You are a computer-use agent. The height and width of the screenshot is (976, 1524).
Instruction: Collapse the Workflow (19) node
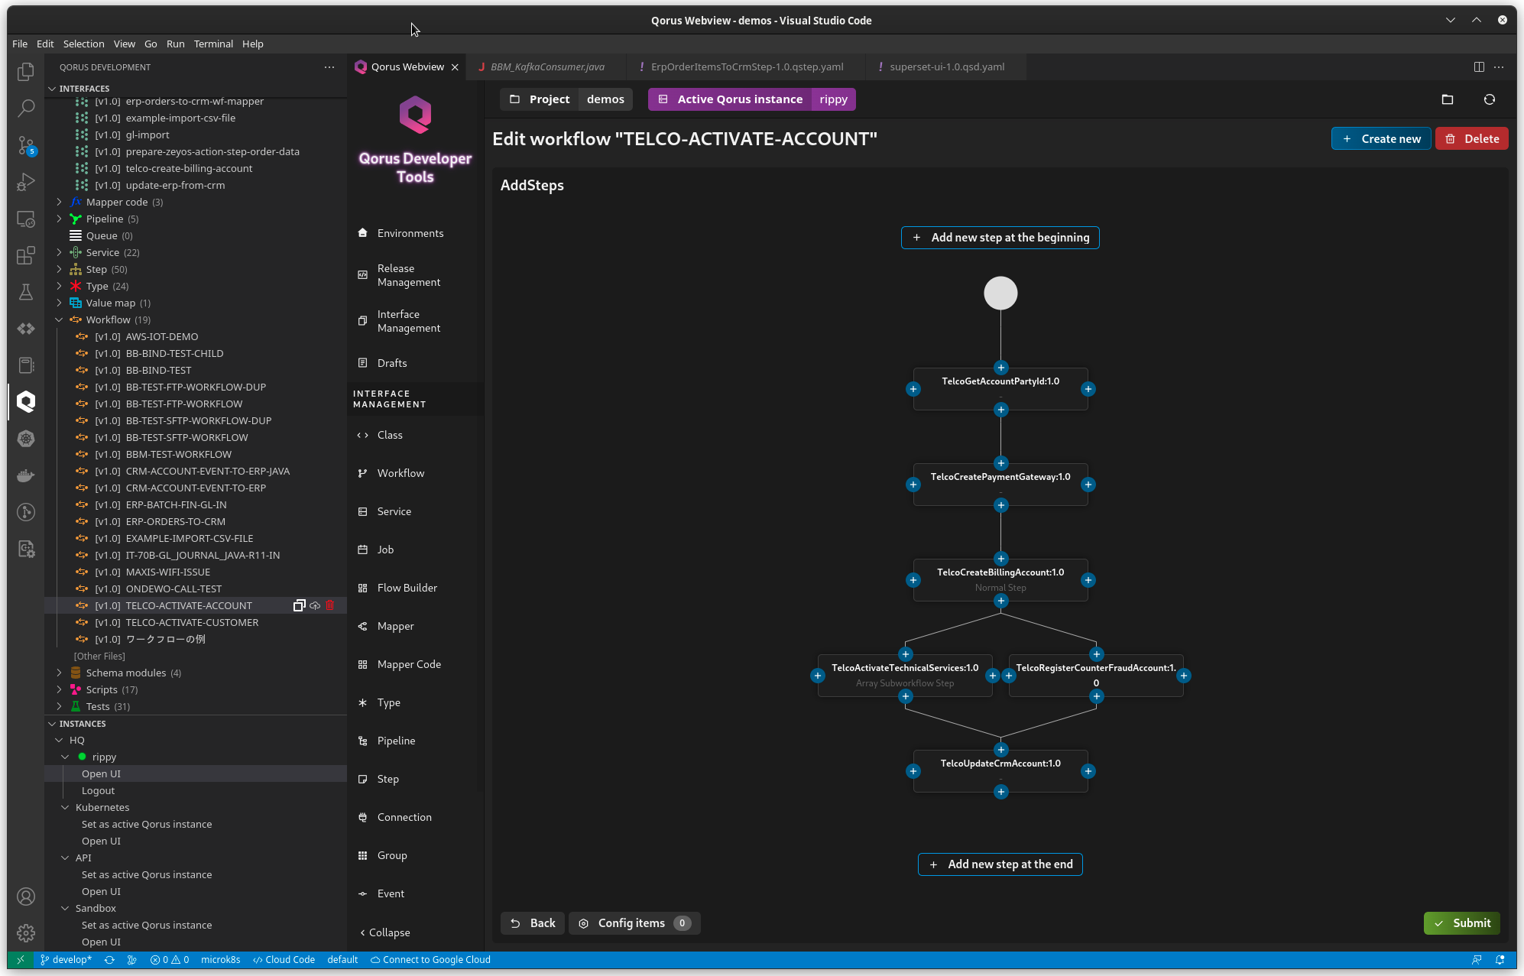(x=59, y=319)
